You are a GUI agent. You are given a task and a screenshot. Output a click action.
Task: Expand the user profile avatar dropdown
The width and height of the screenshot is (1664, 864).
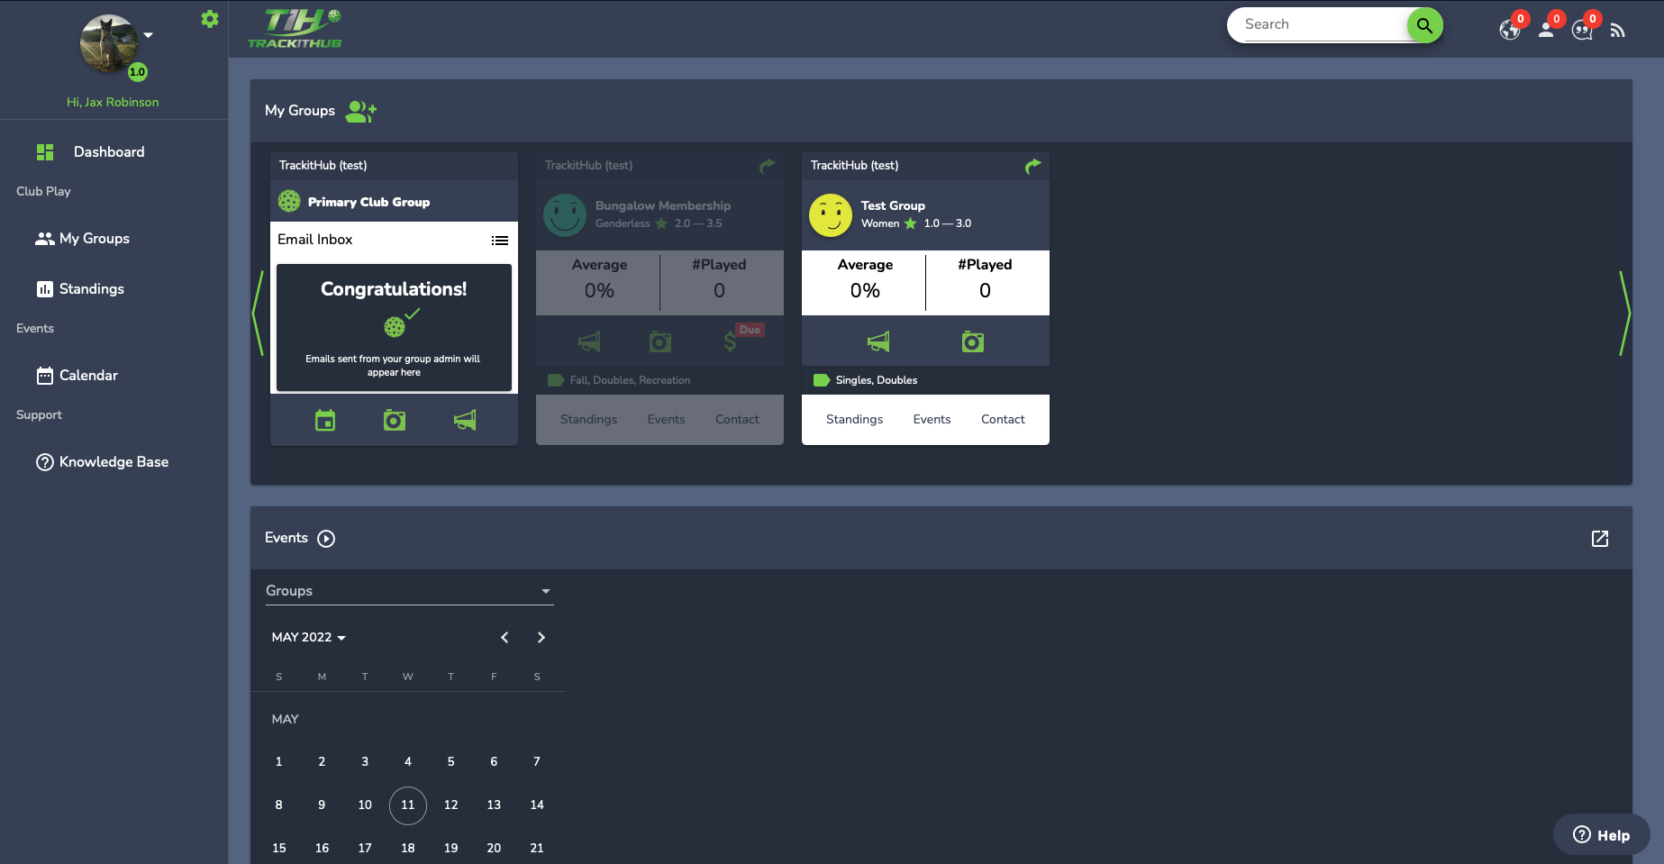149,35
